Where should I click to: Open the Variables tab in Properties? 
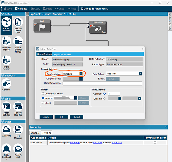click(x=35, y=133)
